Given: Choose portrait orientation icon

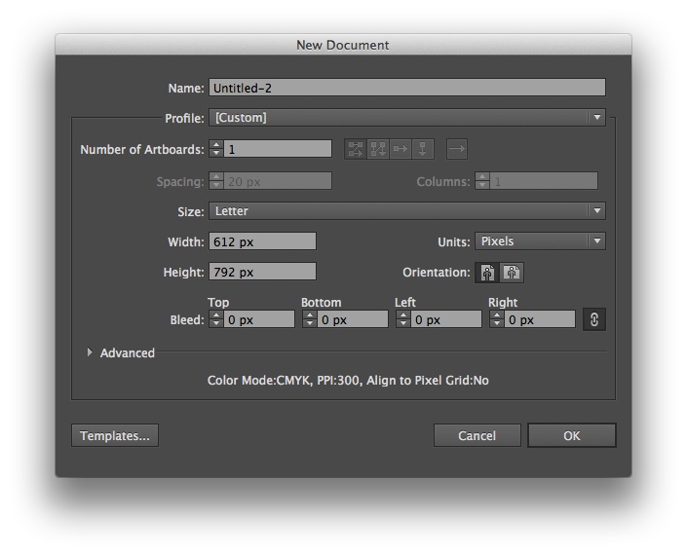Looking at the screenshot, I should (x=487, y=273).
